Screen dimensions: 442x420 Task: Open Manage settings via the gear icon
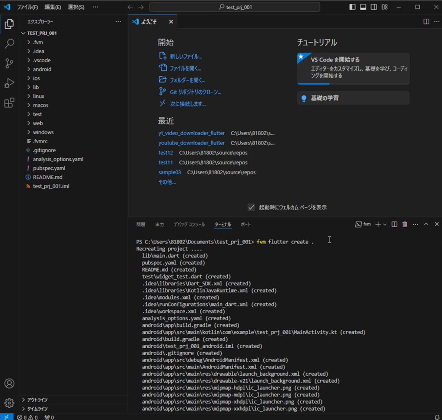tap(9, 403)
